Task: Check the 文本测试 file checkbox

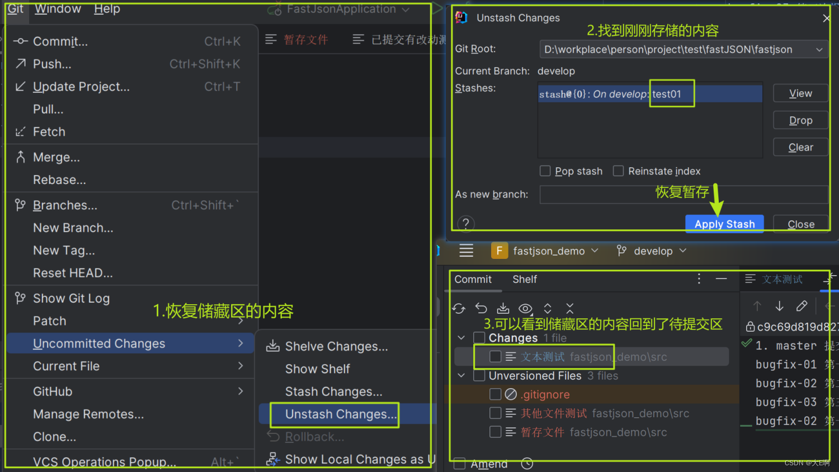Action: 495,357
